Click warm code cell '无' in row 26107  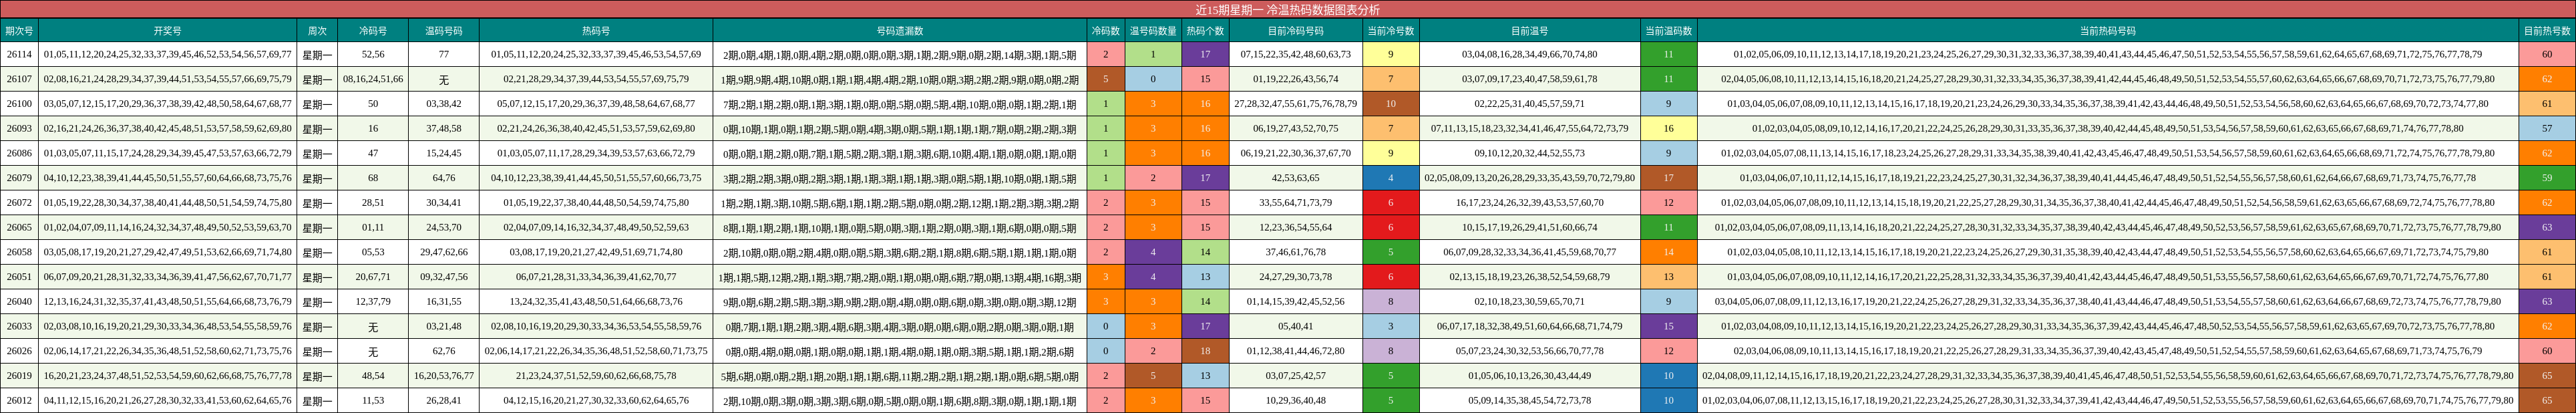443,79
